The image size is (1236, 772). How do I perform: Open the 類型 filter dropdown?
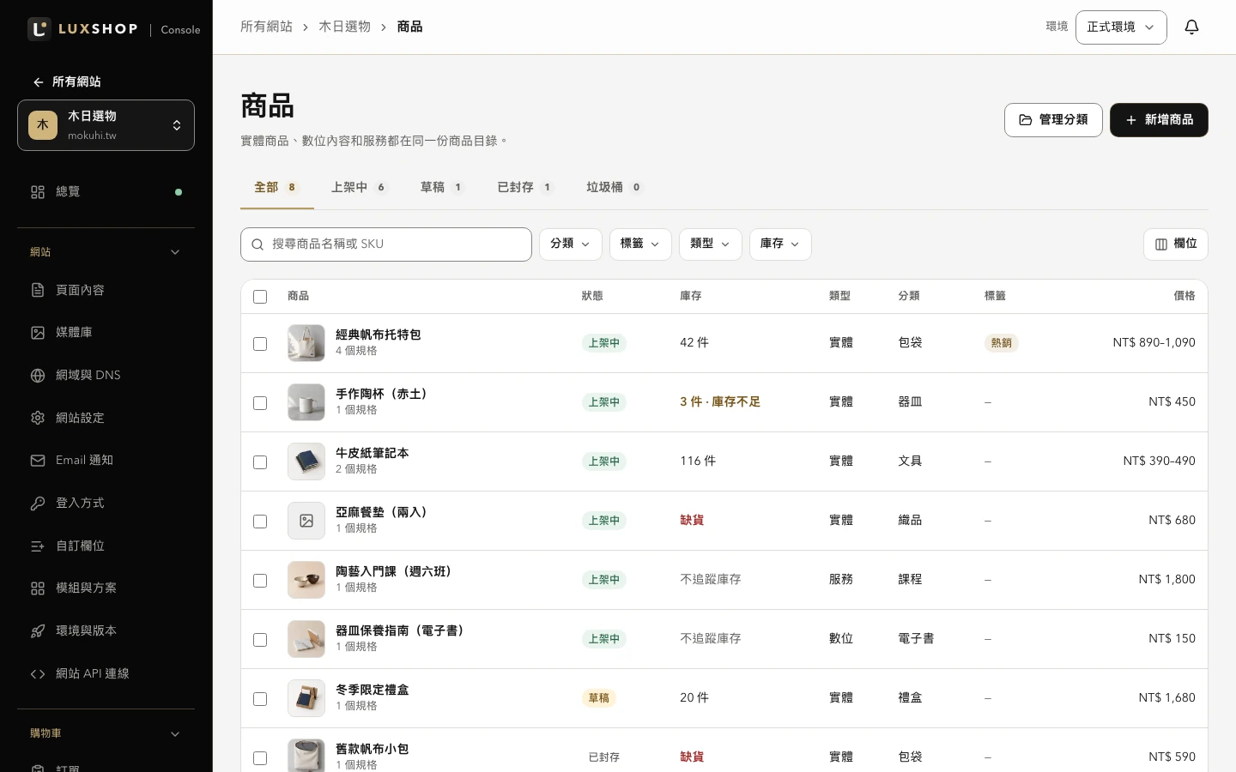(711, 244)
